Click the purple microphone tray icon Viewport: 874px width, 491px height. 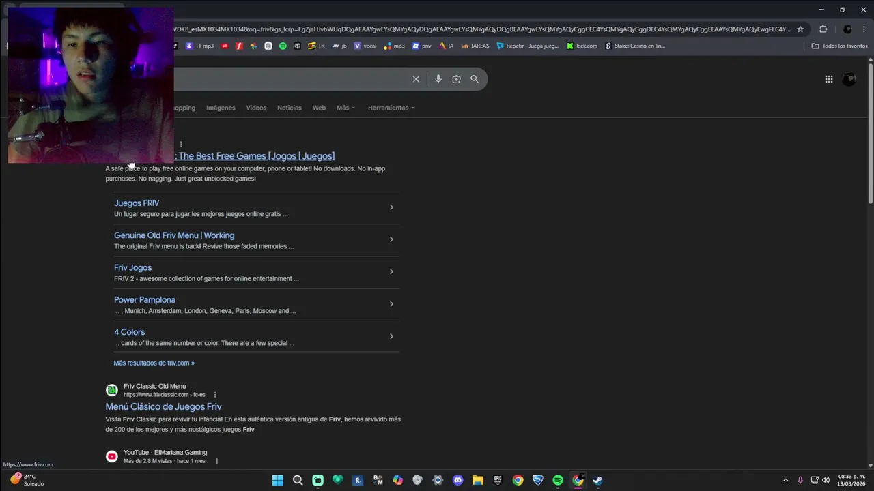(800, 480)
